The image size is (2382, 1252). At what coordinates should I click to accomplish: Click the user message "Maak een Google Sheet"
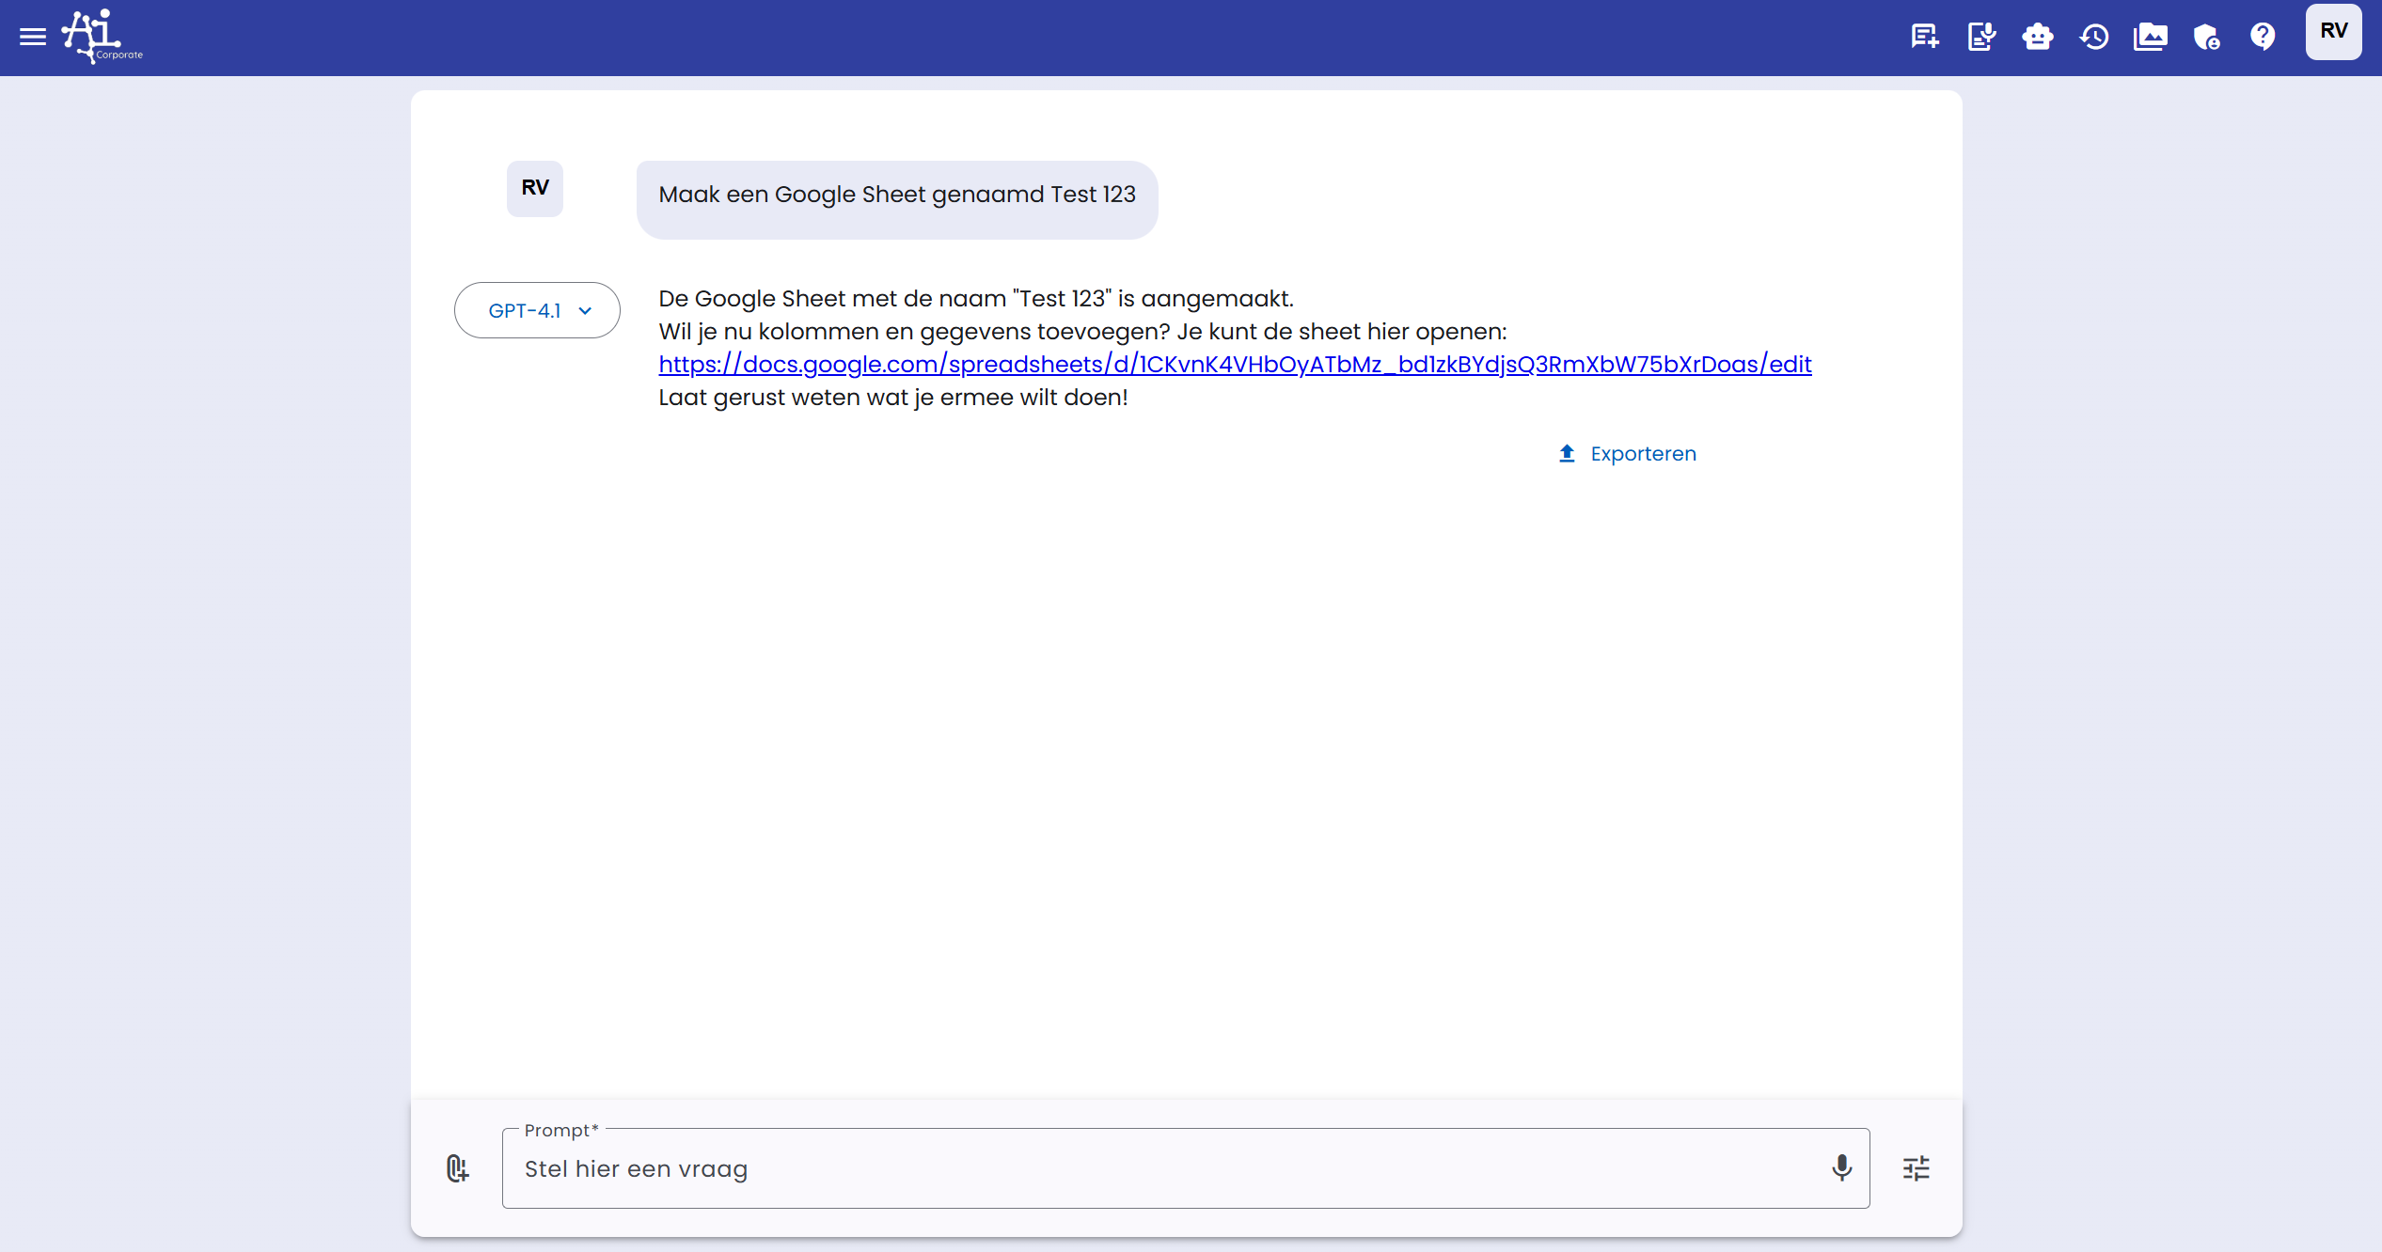(x=896, y=196)
